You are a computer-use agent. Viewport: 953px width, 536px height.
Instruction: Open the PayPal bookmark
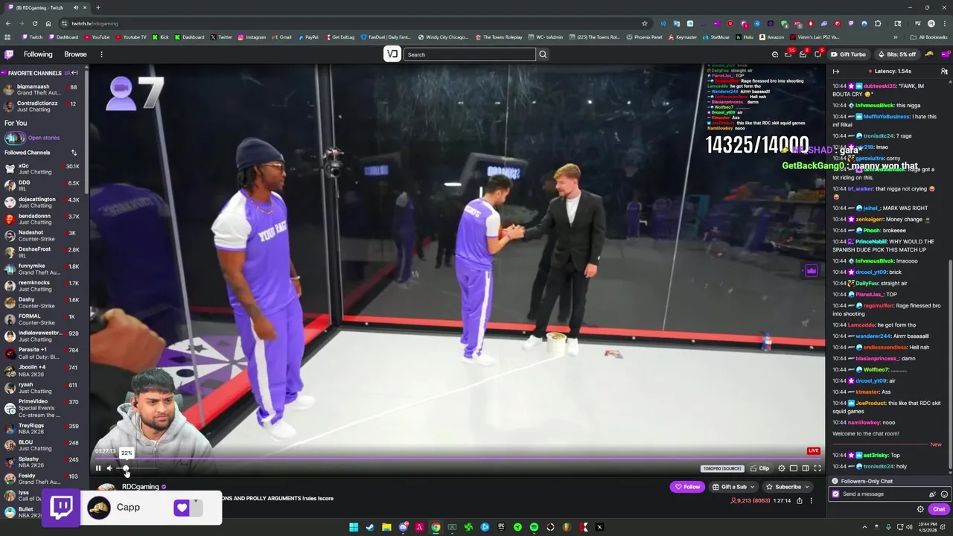point(307,37)
